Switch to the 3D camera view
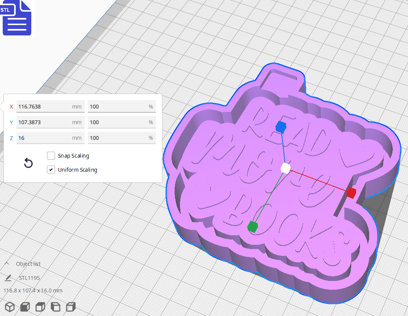This screenshot has width=408, height=316. (10, 307)
